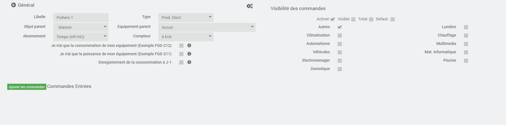Enable the FGD-212 consumption-only checkbox
Image resolution: width=506 pixels, height=125 pixels.
tap(181, 46)
